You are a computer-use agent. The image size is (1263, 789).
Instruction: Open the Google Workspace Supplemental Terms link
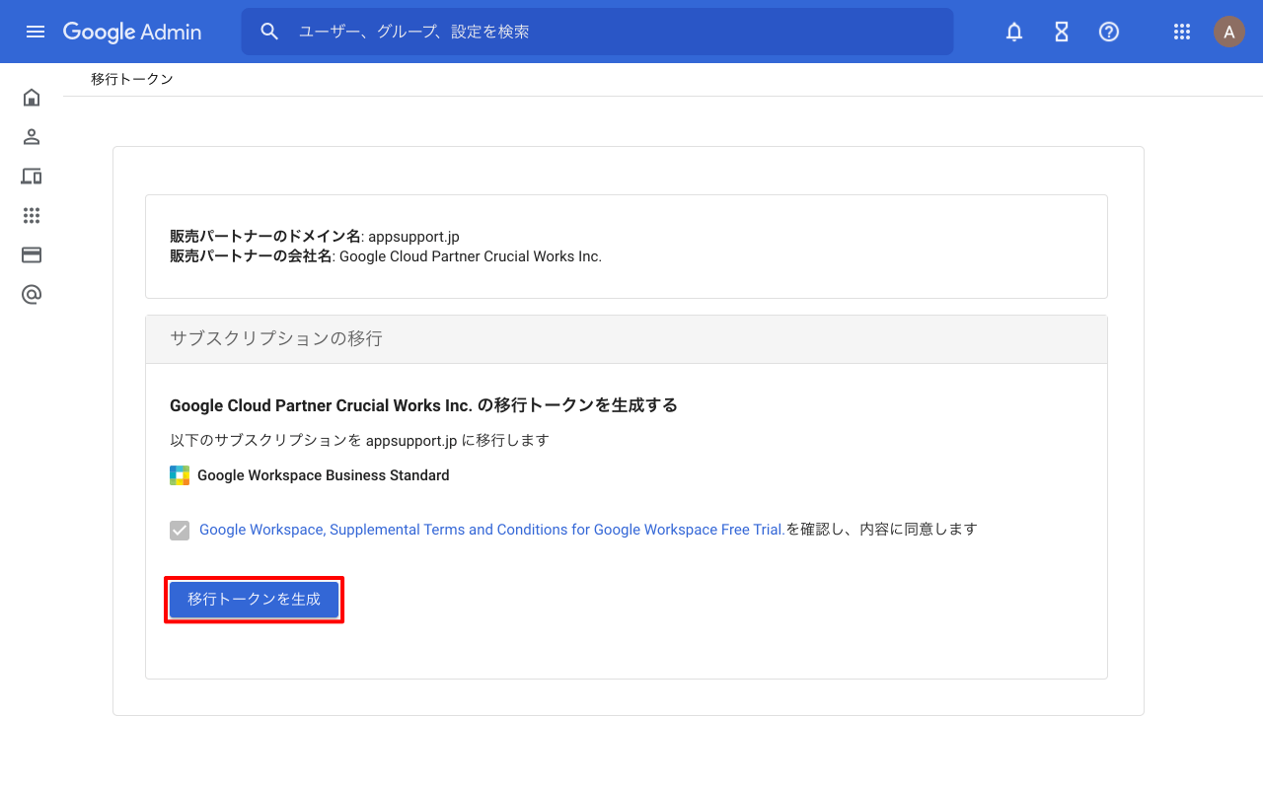(x=492, y=530)
